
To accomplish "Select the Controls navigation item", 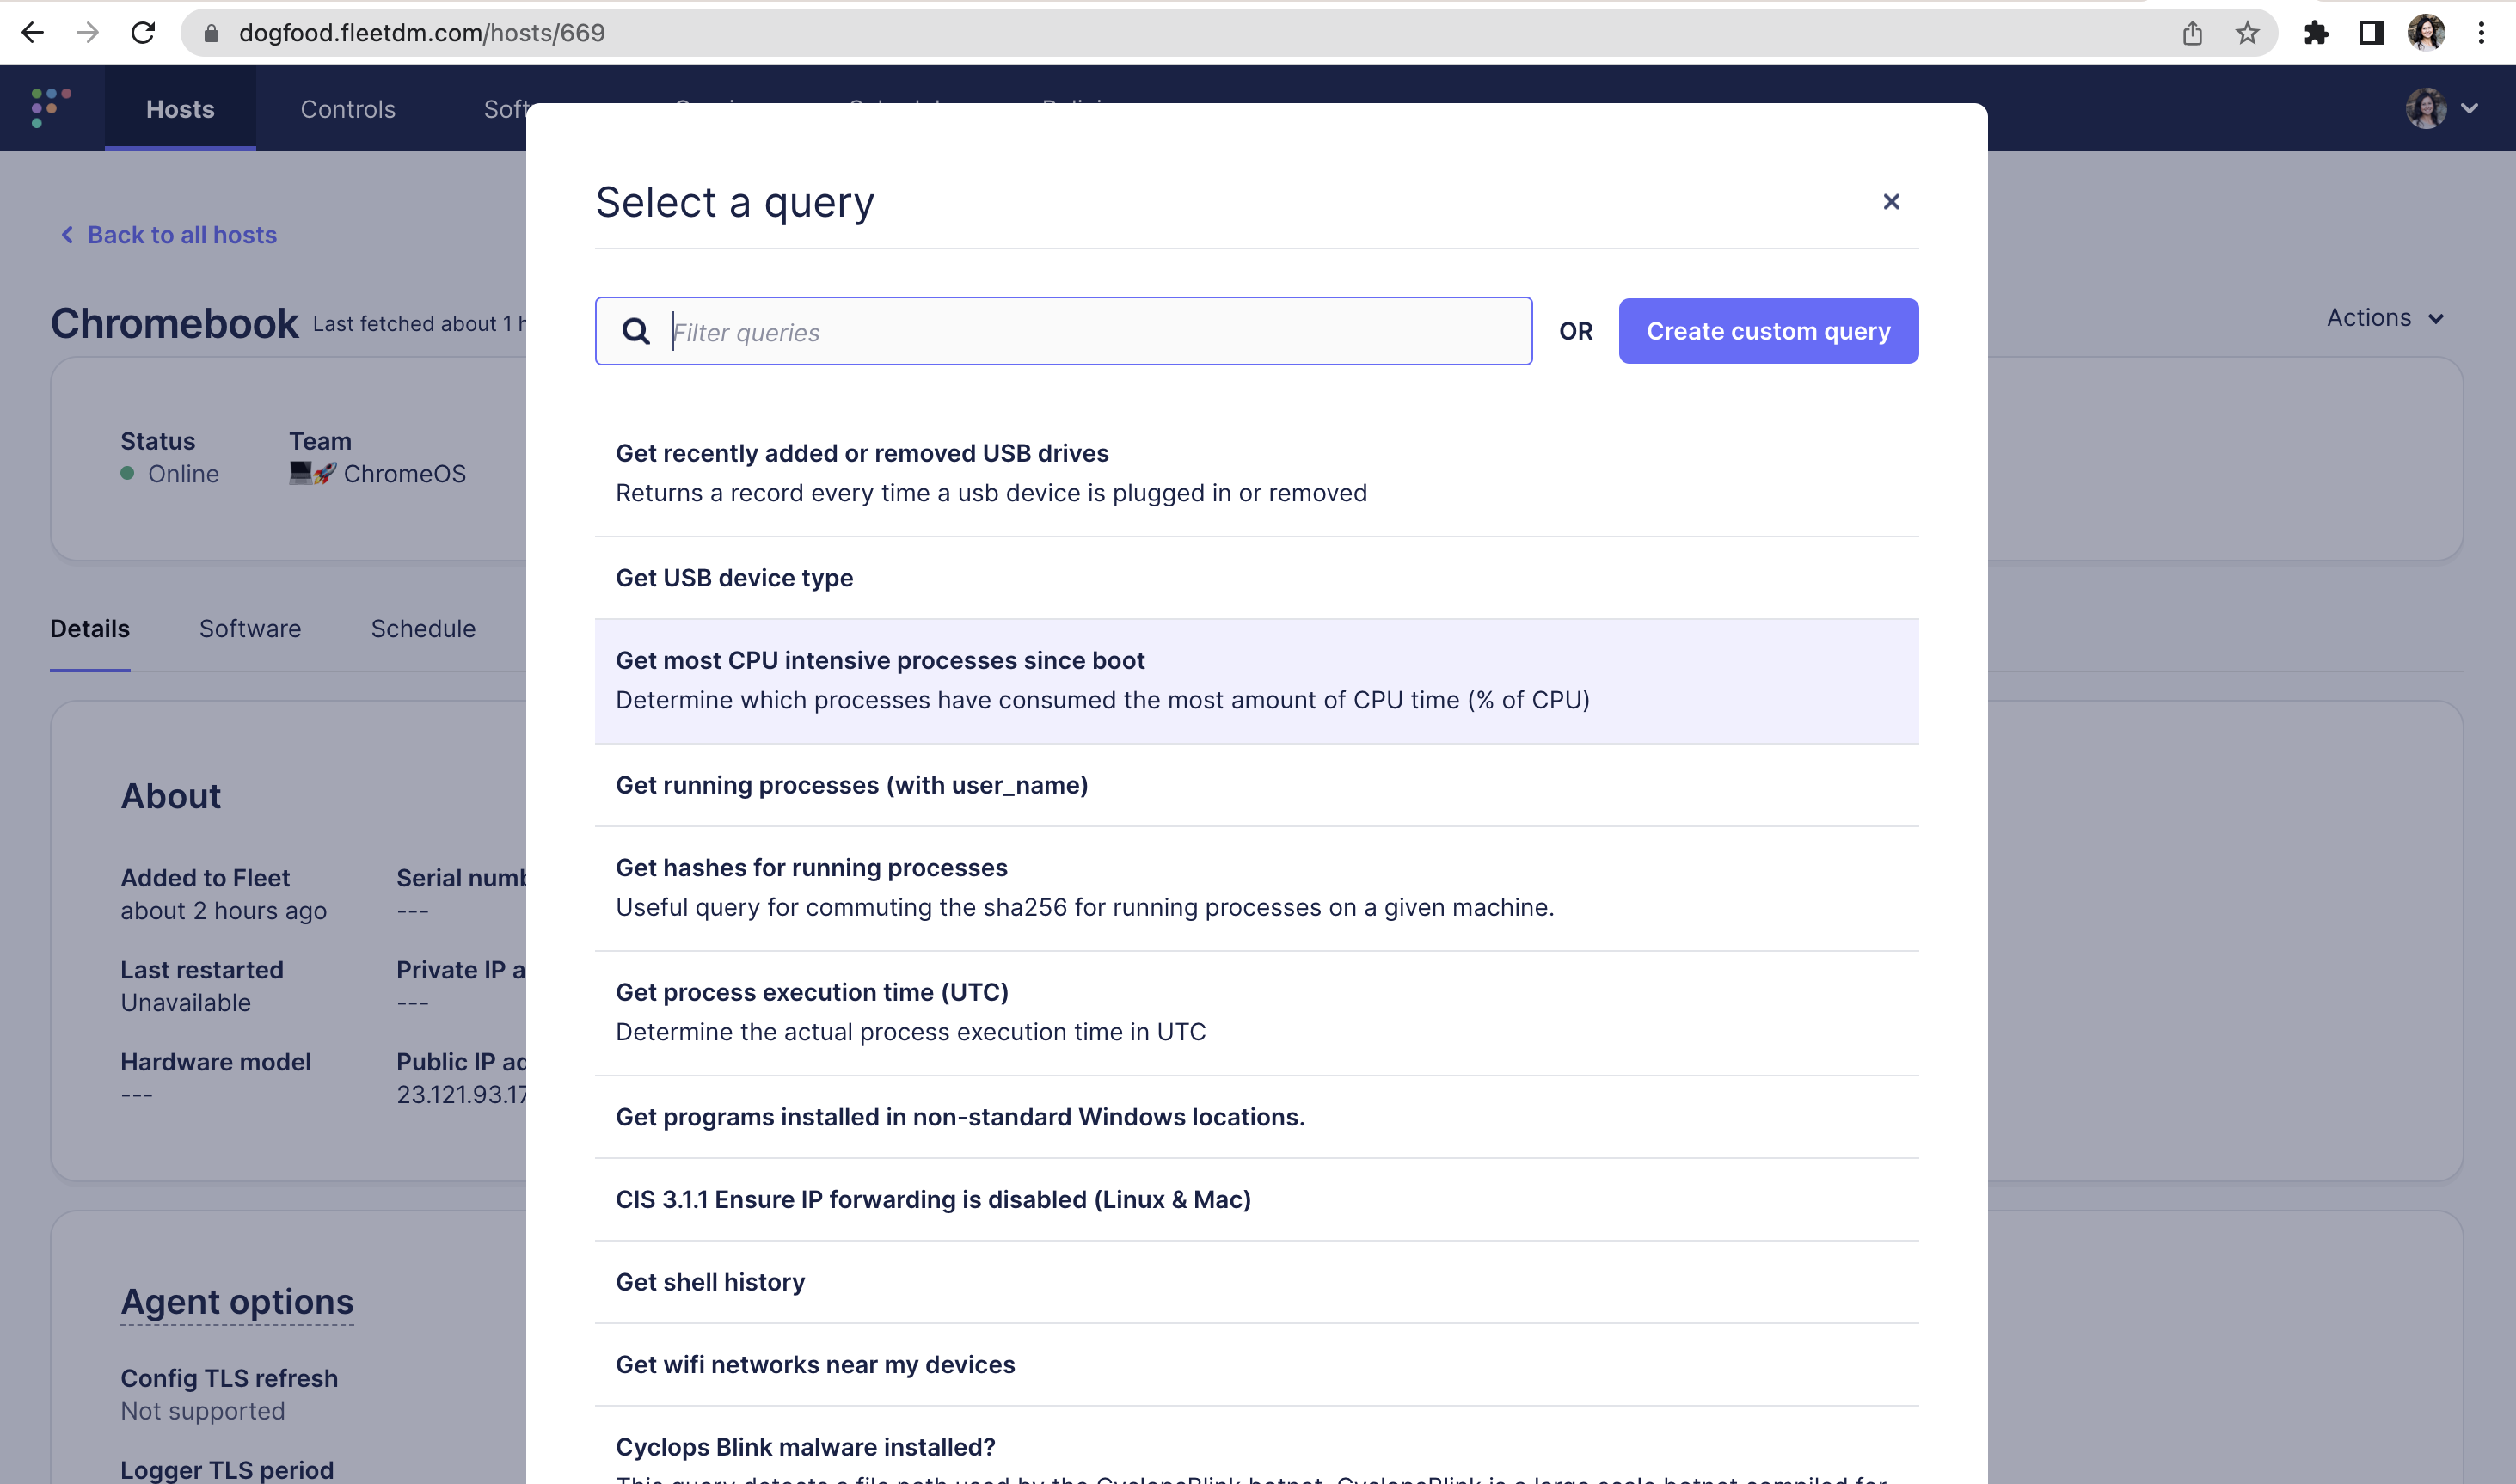I will click(347, 109).
